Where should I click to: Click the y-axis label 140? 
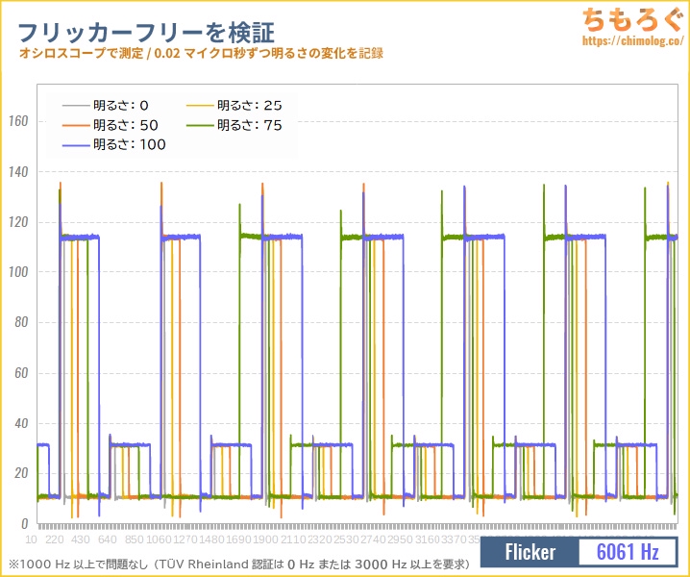[18, 172]
